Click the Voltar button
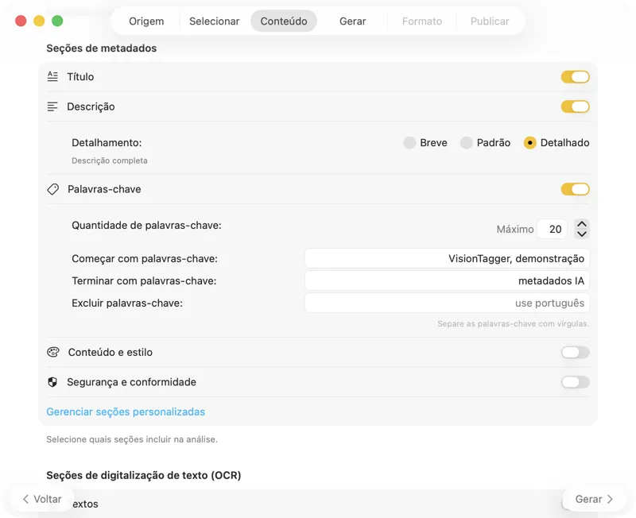The width and height of the screenshot is (636, 518). 43,499
